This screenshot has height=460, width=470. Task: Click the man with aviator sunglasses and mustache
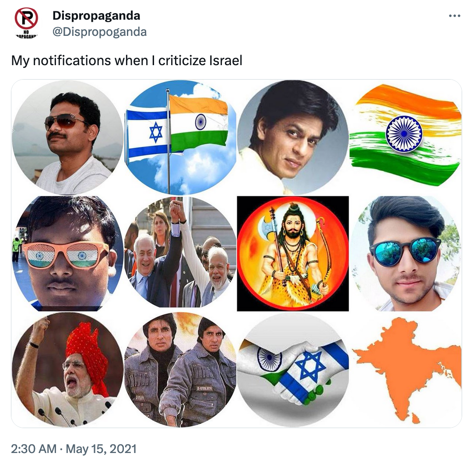tap(67, 137)
